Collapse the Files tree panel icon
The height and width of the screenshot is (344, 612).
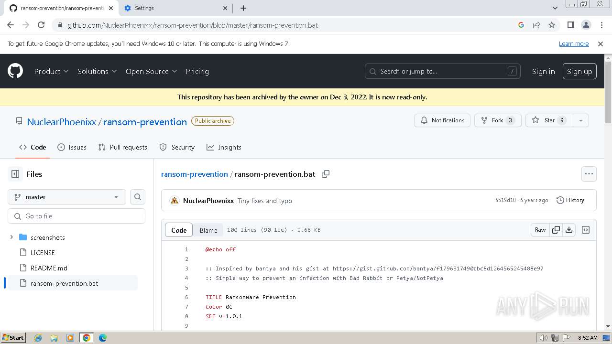click(x=15, y=174)
